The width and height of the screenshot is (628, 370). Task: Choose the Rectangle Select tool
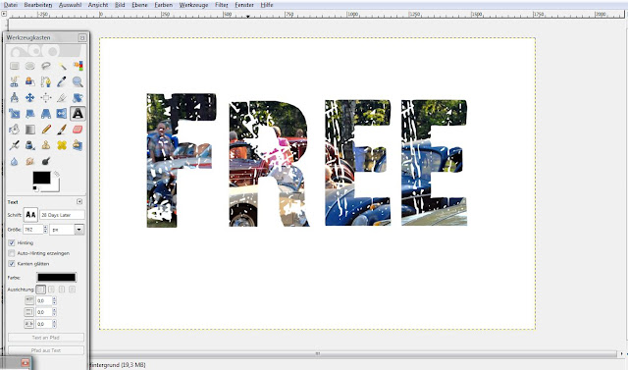point(15,66)
